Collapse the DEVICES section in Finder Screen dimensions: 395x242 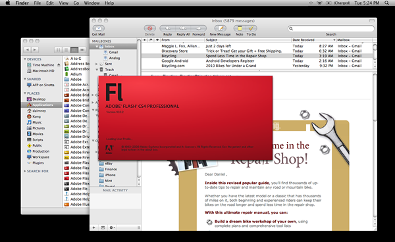[x=25, y=59]
